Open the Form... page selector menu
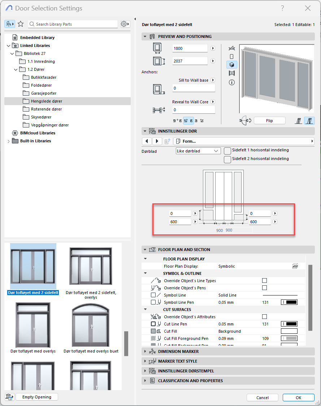Viewport: 321px width, 406px height. (x=244, y=141)
